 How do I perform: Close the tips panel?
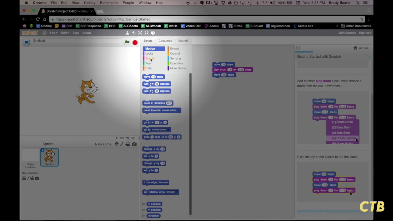point(298,48)
